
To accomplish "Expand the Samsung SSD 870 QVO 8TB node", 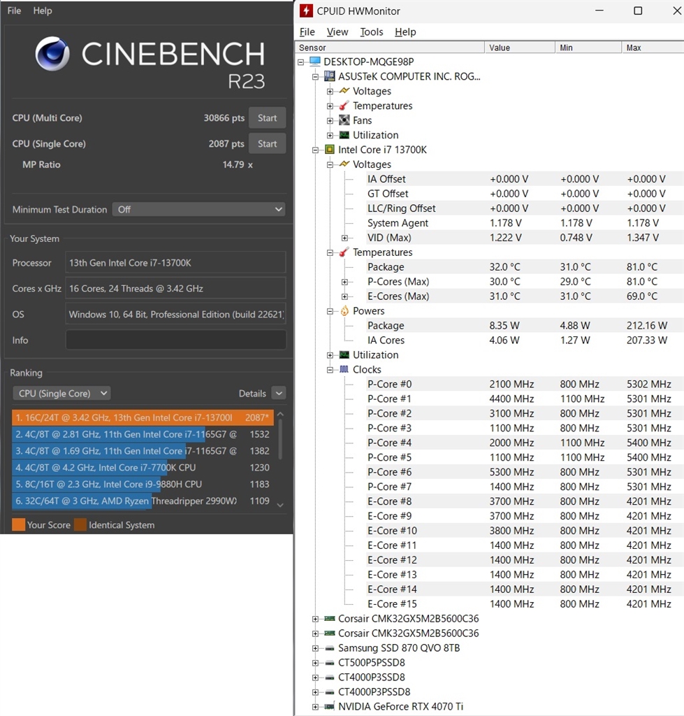I will (315, 648).
